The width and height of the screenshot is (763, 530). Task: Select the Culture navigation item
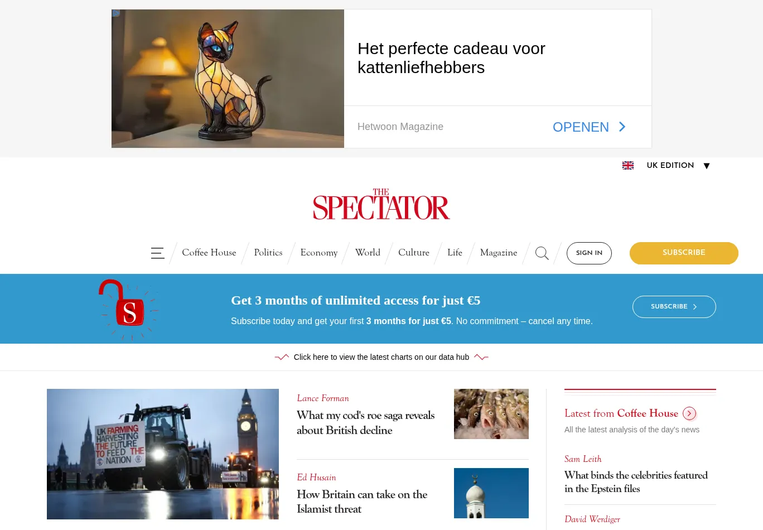(414, 253)
